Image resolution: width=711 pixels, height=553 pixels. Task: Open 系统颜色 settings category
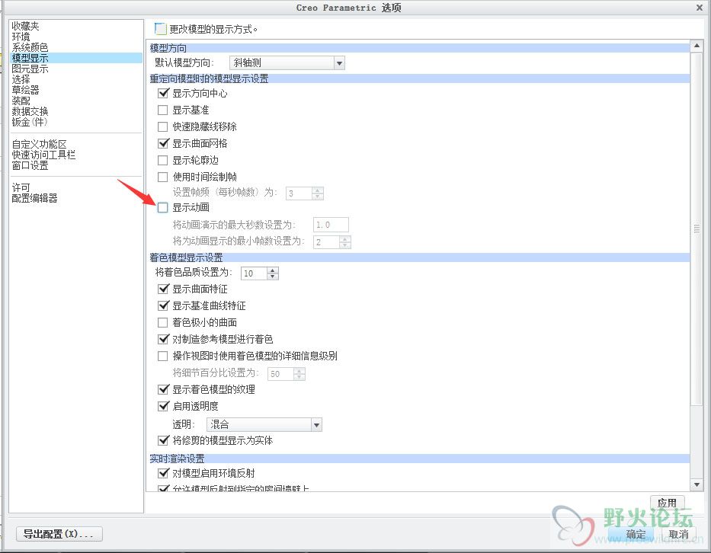pos(30,47)
